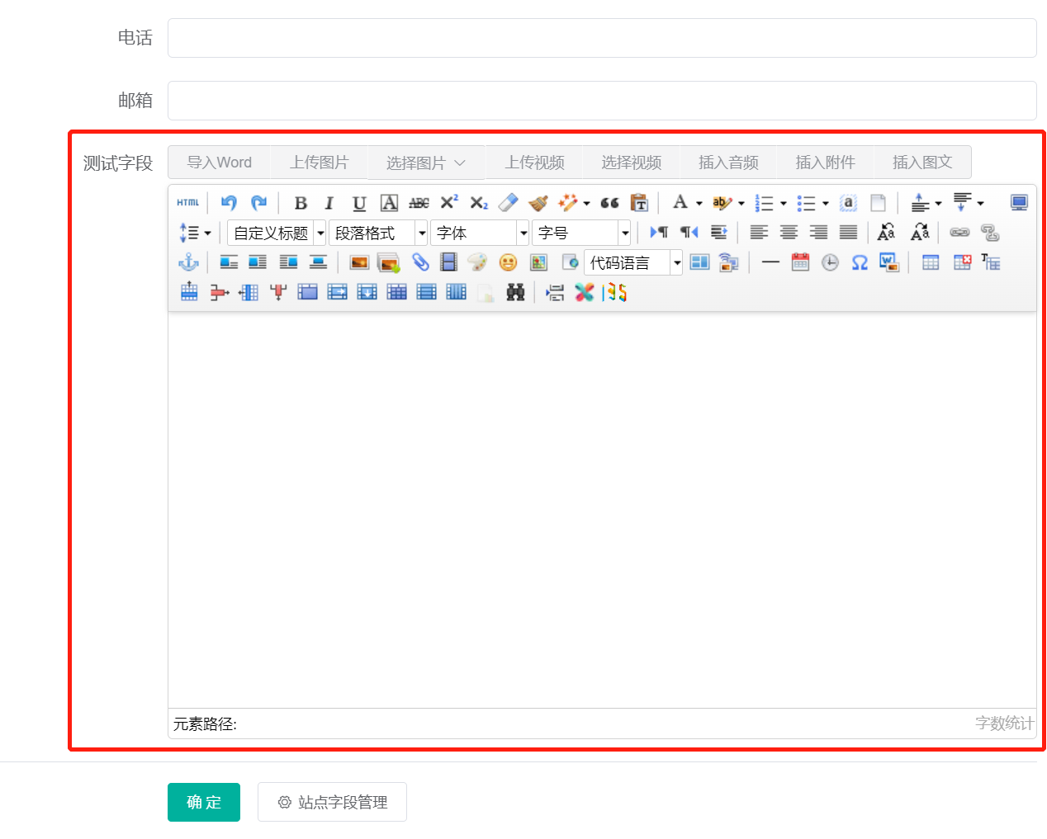This screenshot has height=839, width=1047.
Task: Switch editor to fullscreen with monitor icon
Action: pyautogui.click(x=1019, y=203)
